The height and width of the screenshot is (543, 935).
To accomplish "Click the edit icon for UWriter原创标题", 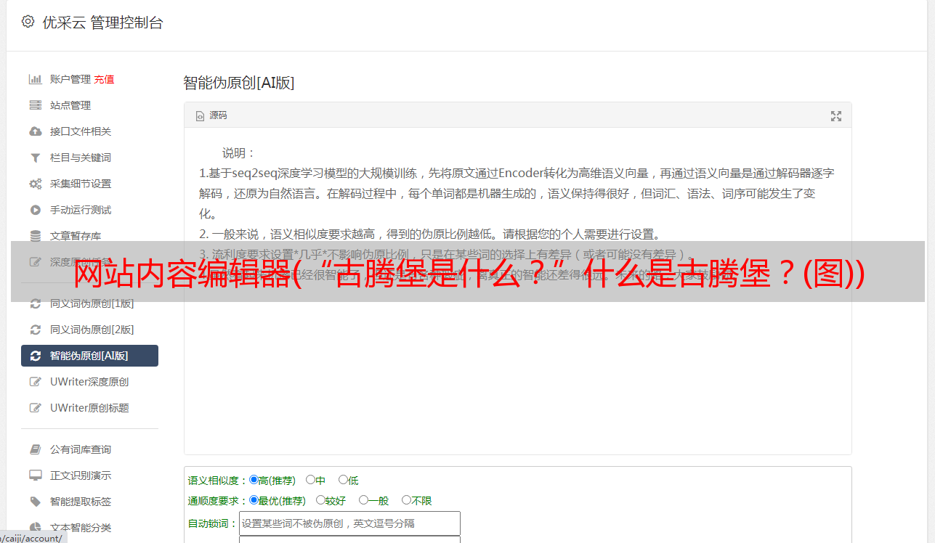I will click(x=35, y=408).
